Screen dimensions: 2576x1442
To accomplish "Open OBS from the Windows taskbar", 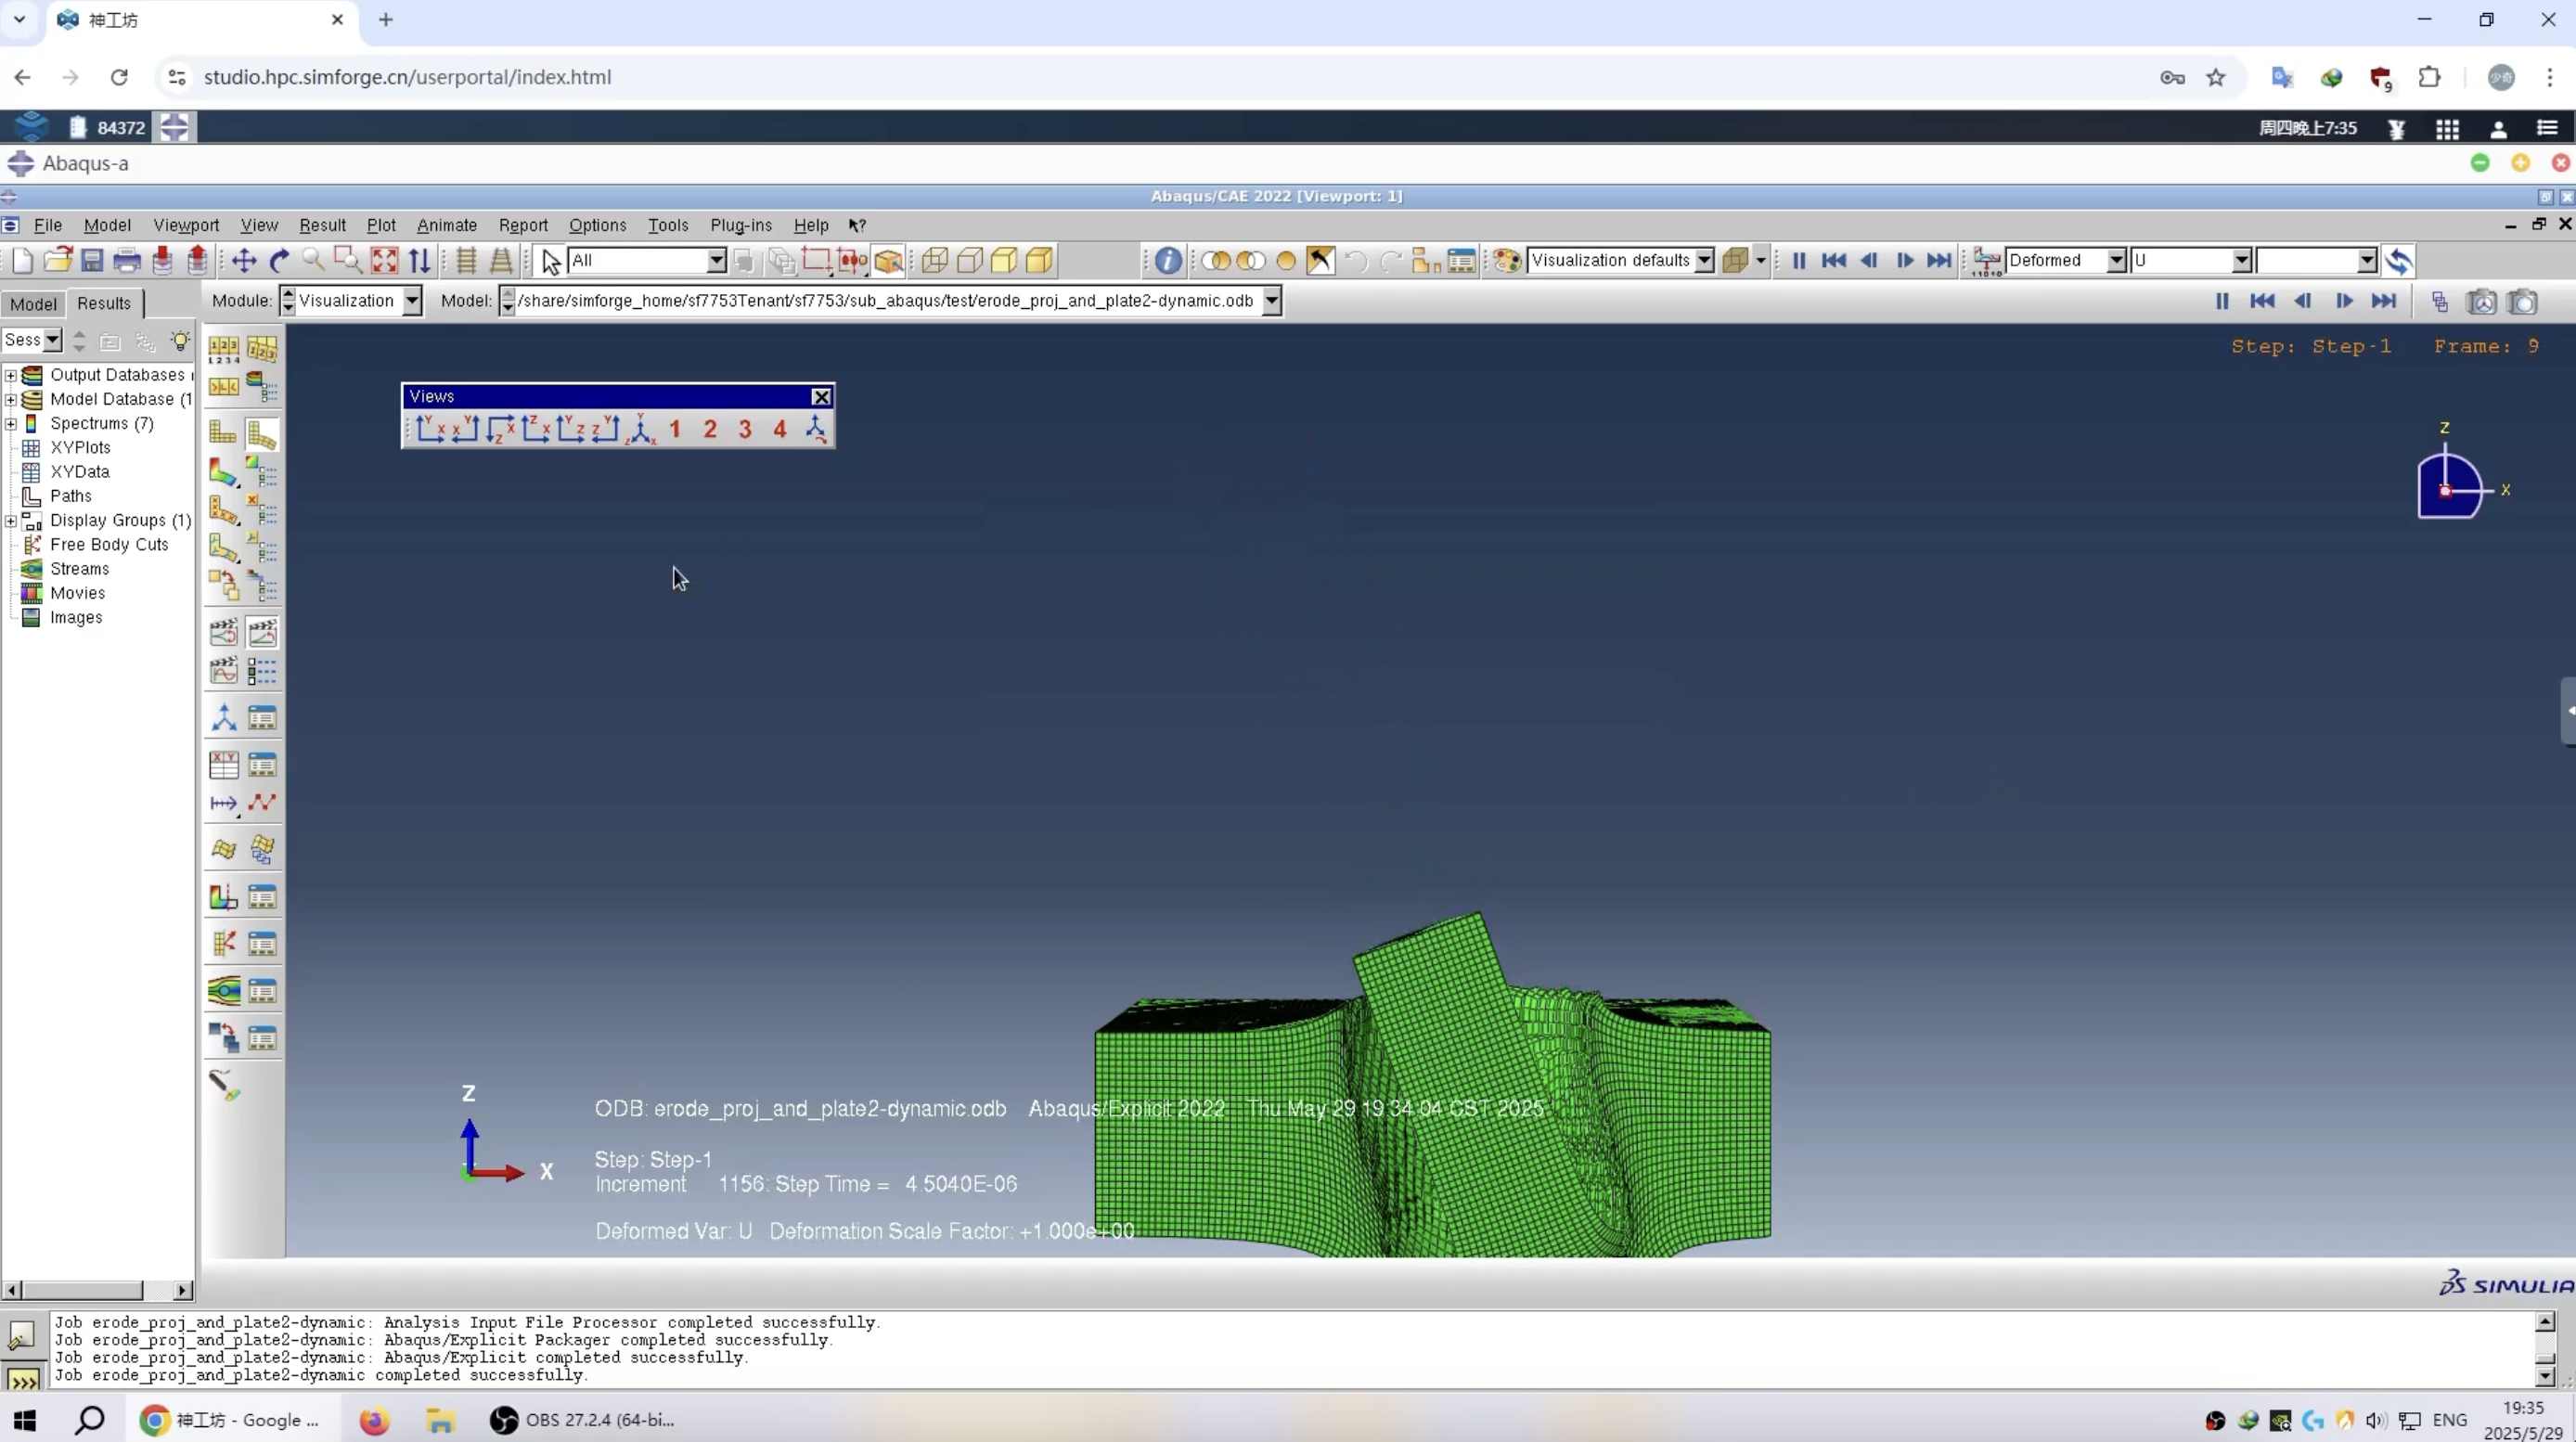I will [584, 1420].
